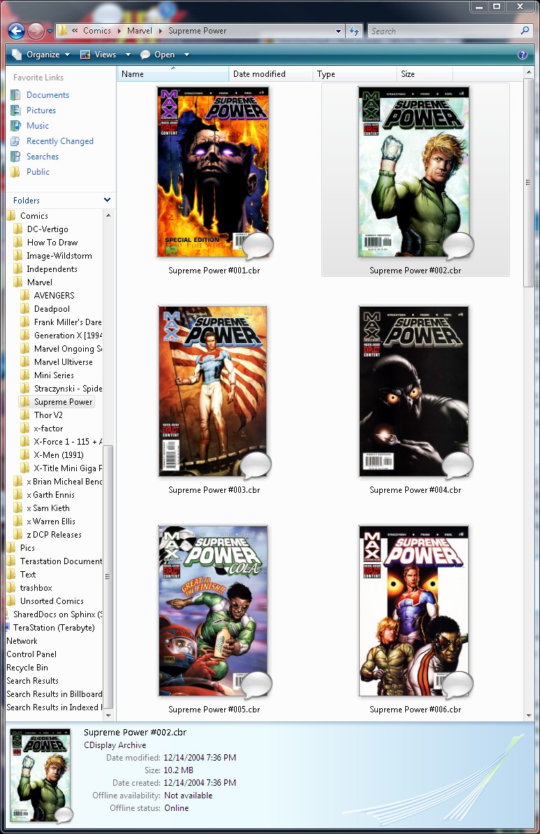Open Recently Changed favorite link
Viewport: 540px width, 834px height.
(x=59, y=141)
